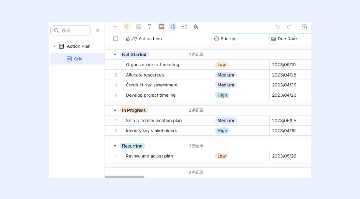
Task: Click the In Progress group tag
Action: pyautogui.click(x=134, y=110)
